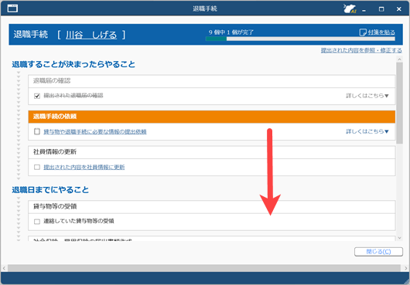
Task: Close the 退職手続 window with X
Action: pyautogui.click(x=398, y=9)
